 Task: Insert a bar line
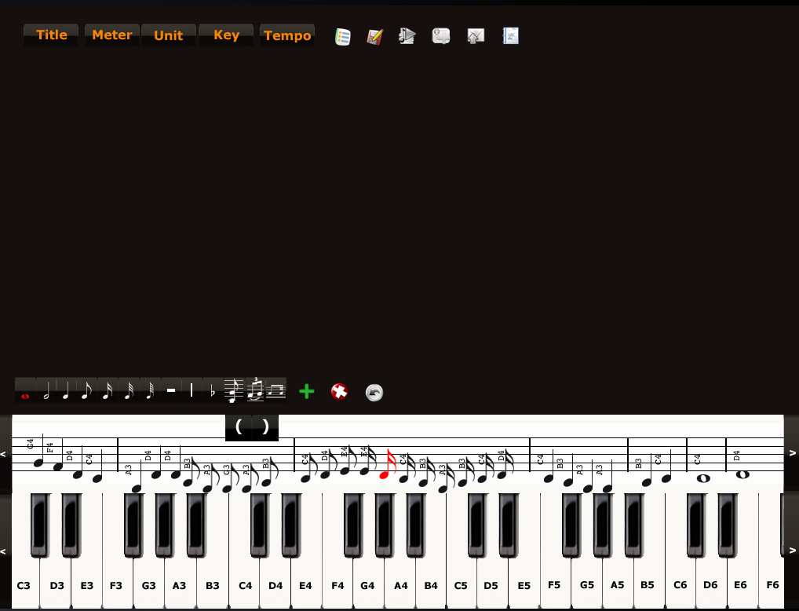click(x=191, y=390)
